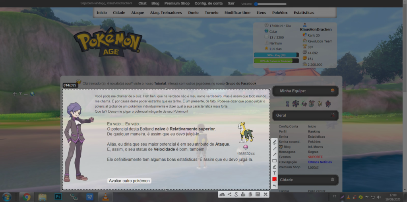Open Premium Shop in top bar

click(177, 3)
